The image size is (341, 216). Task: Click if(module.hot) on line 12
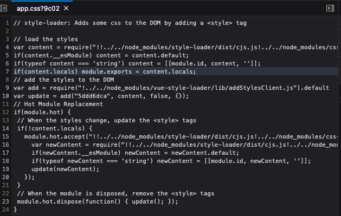tap(38, 112)
